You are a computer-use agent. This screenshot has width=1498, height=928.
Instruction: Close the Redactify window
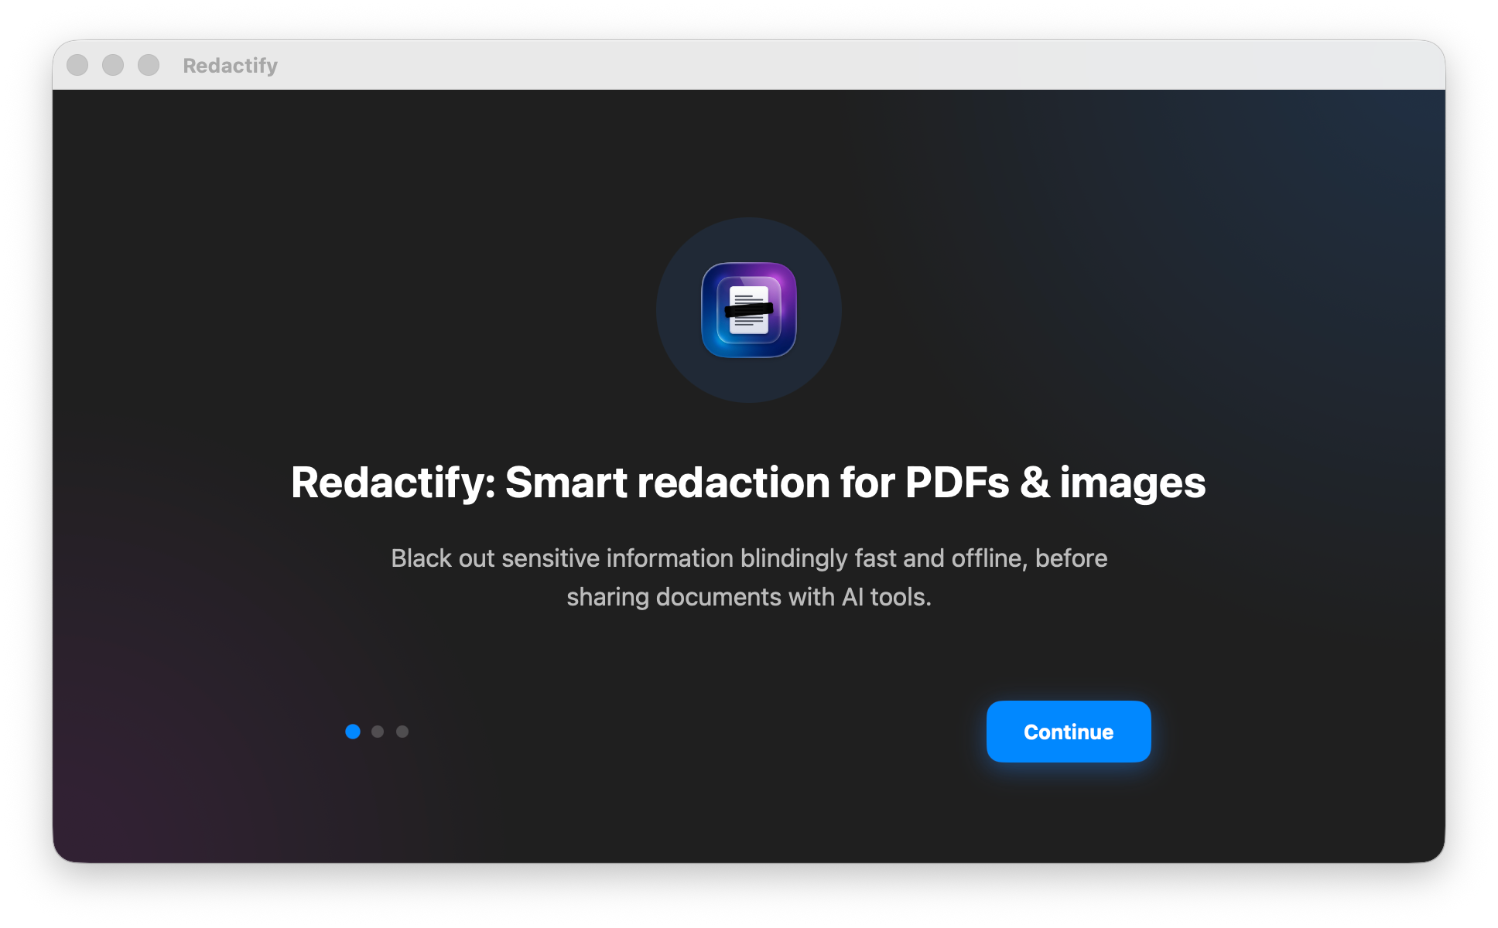pos(77,65)
